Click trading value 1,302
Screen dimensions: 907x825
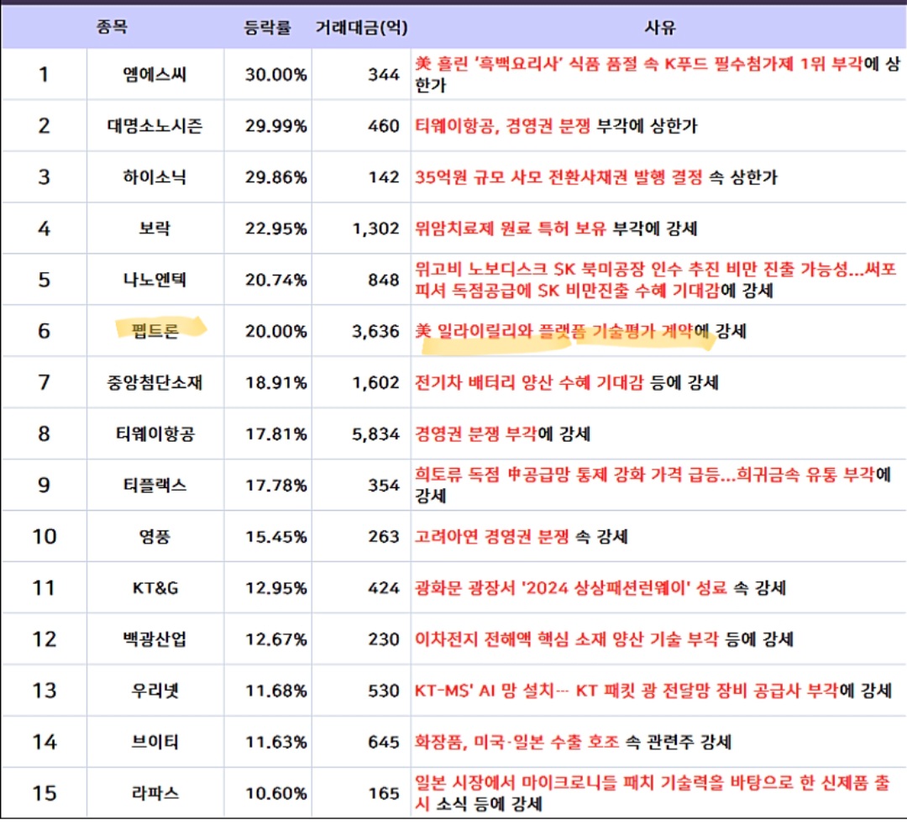376,229
